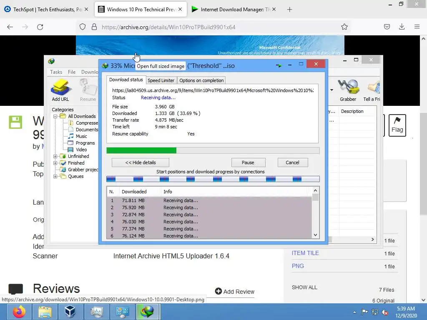Image resolution: width=427 pixels, height=320 pixels.
Task: Switch to the Speed Limiter tab
Action: 161,80
